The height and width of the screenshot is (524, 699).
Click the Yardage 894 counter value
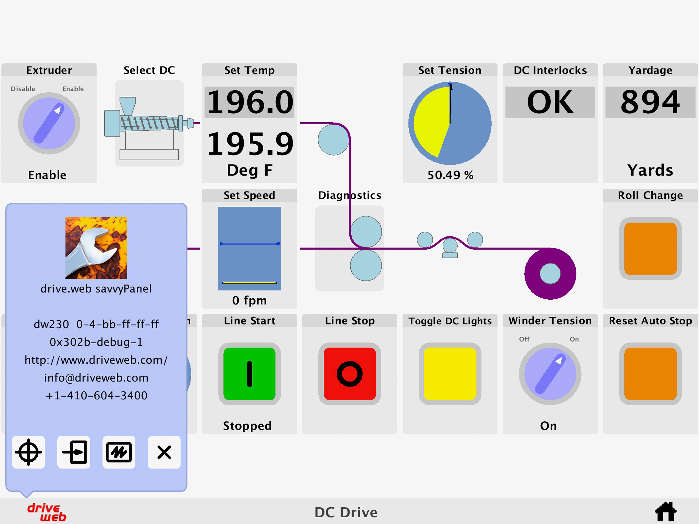click(x=650, y=102)
